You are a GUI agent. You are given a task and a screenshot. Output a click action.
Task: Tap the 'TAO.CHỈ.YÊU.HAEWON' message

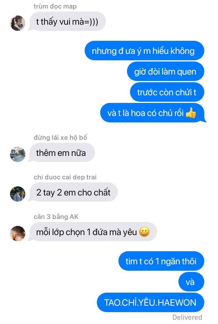click(150, 302)
